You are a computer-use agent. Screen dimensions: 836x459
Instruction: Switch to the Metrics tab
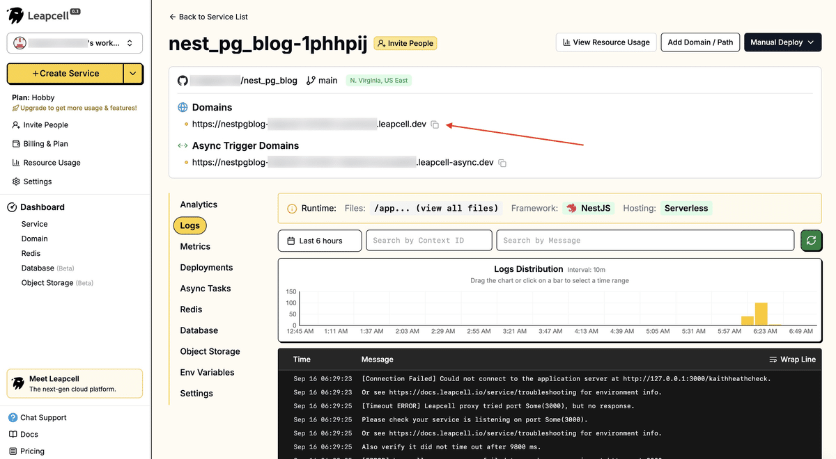click(194, 246)
